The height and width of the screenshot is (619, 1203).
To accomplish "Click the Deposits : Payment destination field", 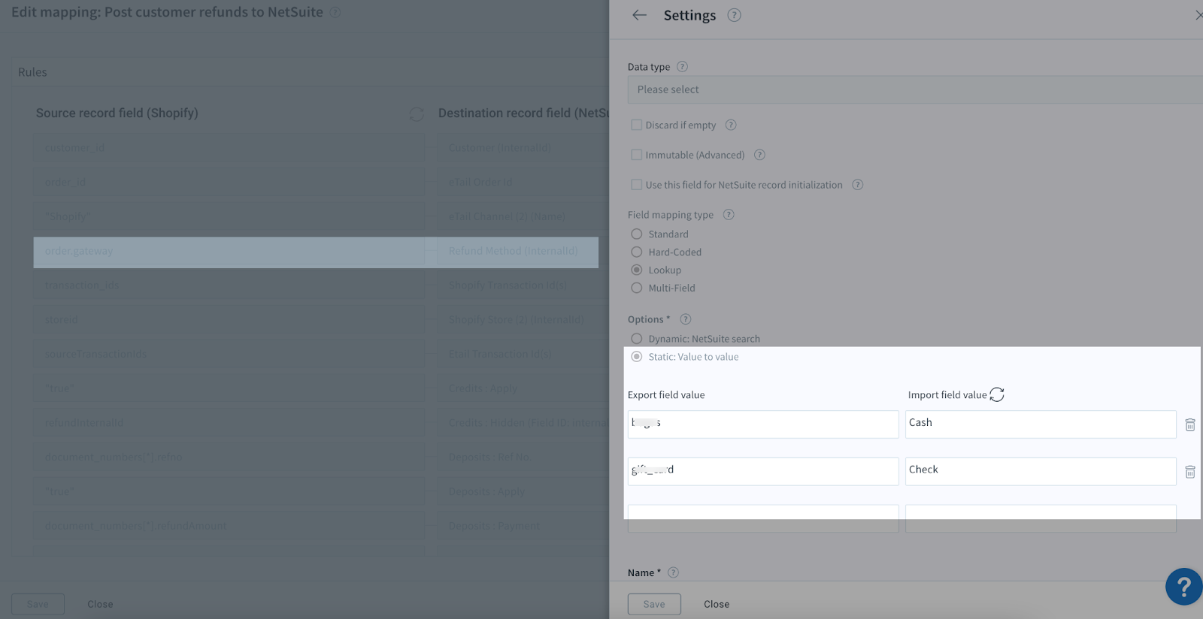I will click(x=523, y=527).
